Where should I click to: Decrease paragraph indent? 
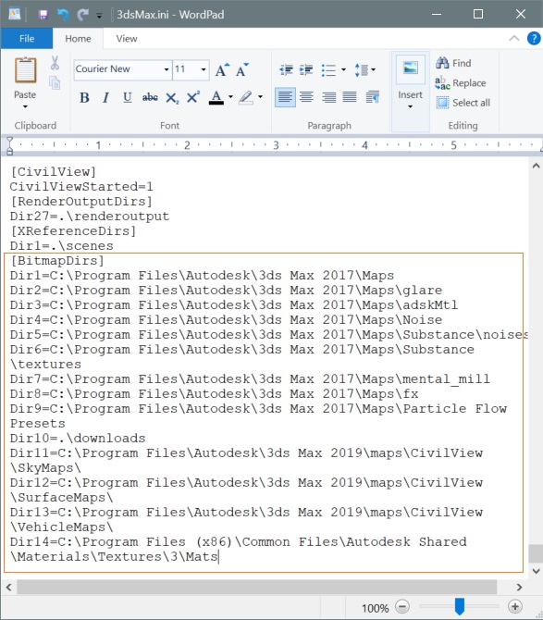pos(286,70)
